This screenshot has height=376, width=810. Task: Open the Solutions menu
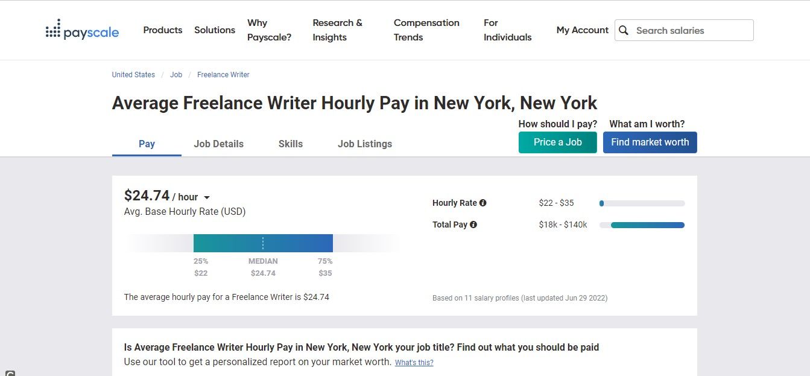(215, 30)
